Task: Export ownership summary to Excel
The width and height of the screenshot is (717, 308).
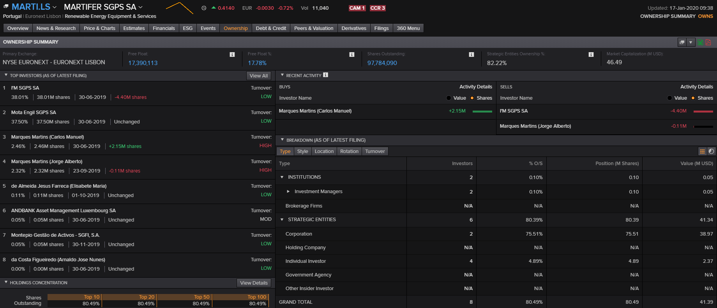Action: pos(700,42)
